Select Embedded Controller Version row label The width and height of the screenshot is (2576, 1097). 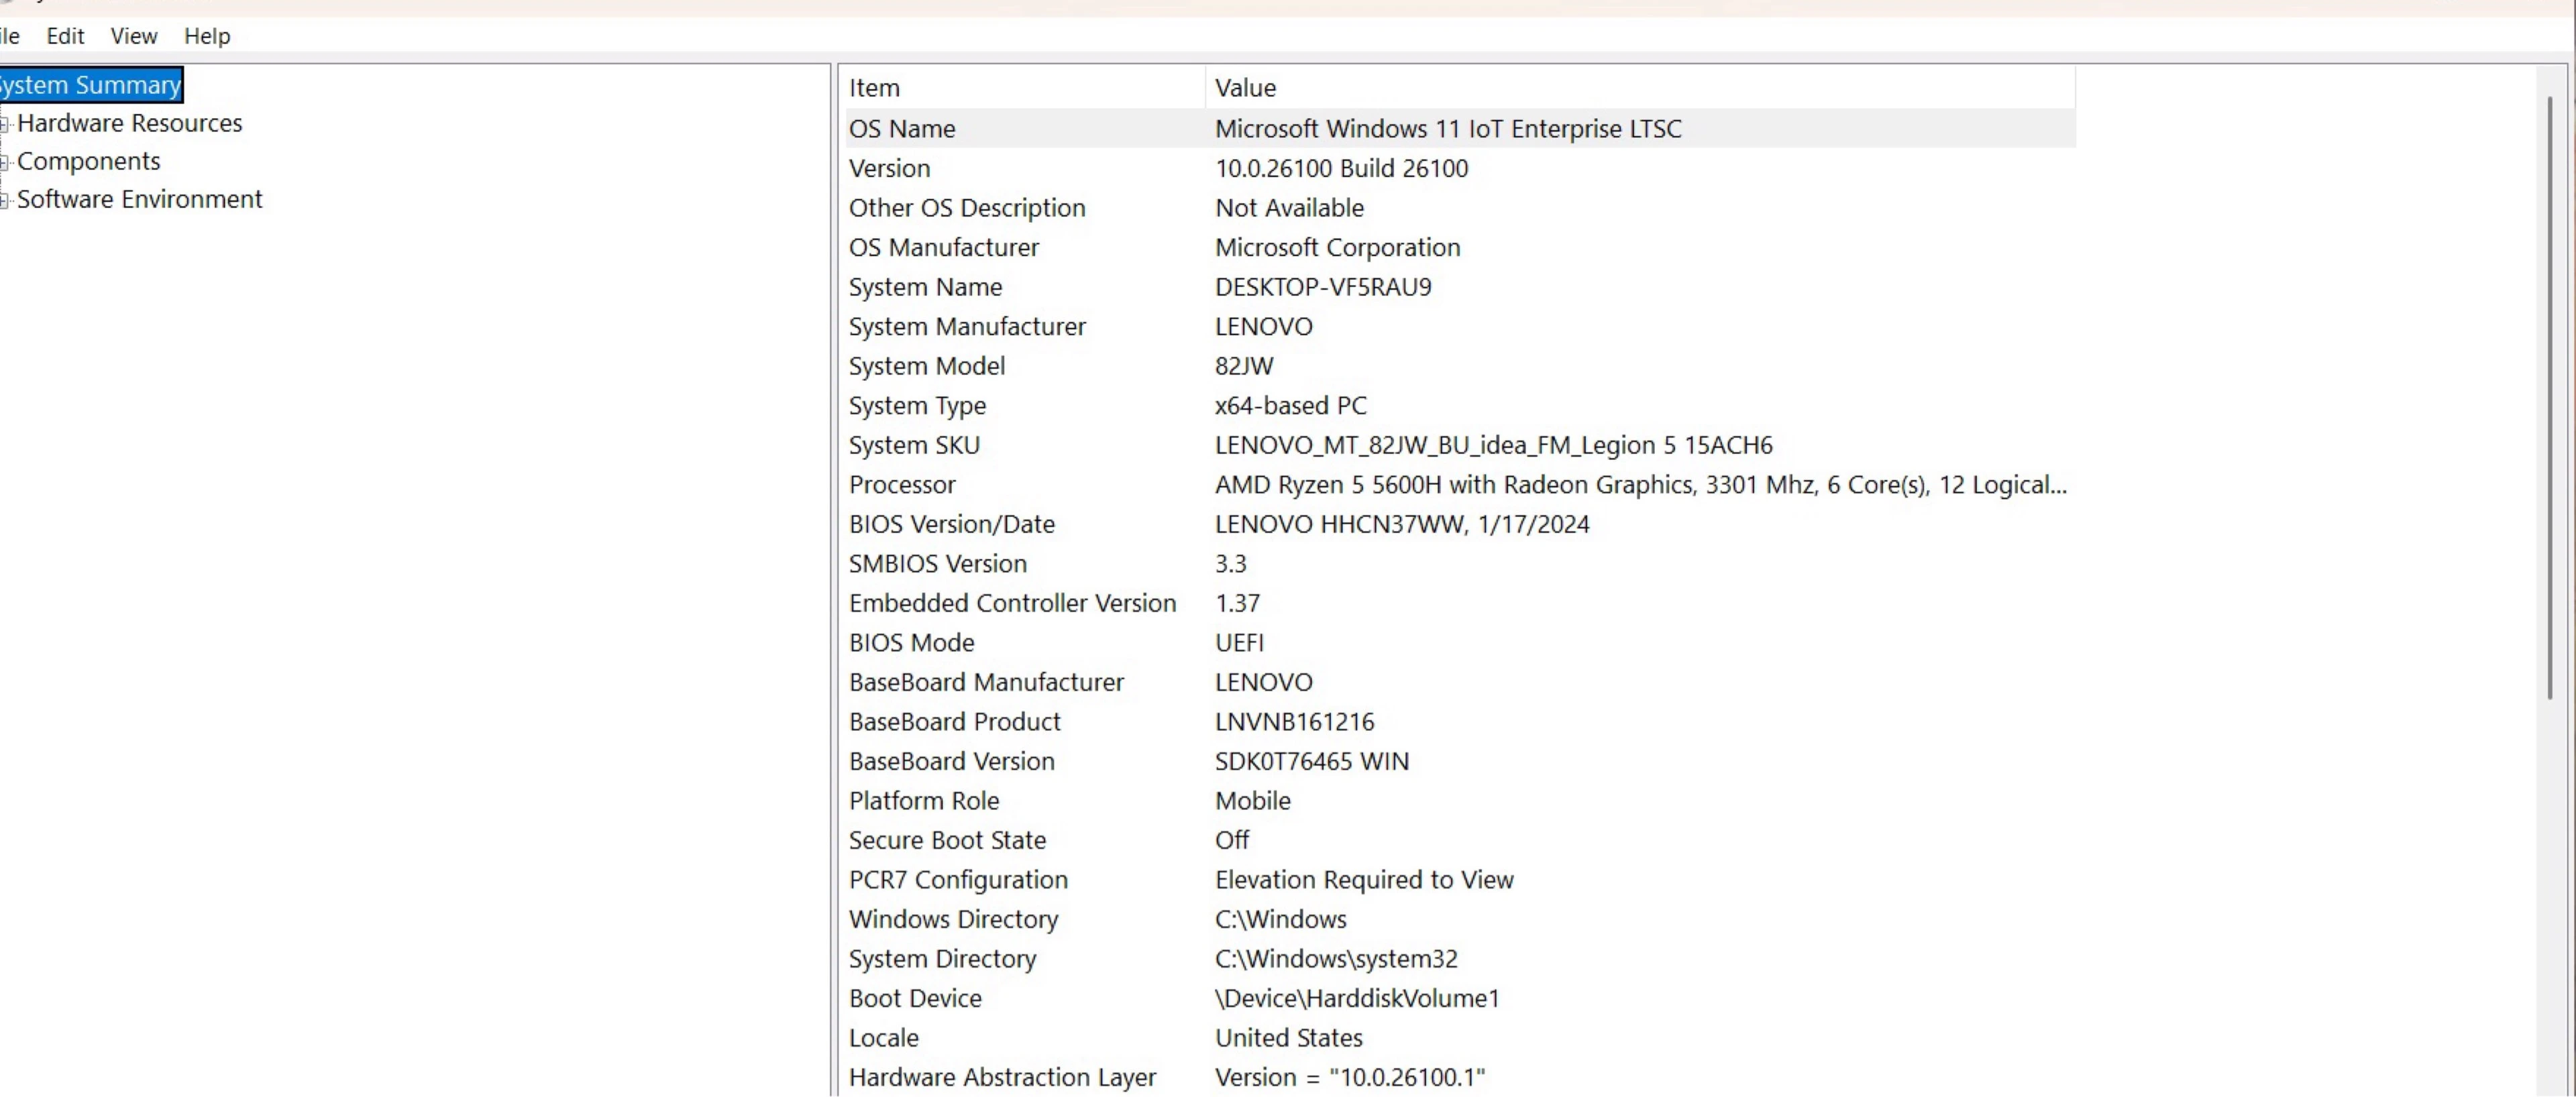(x=1013, y=603)
